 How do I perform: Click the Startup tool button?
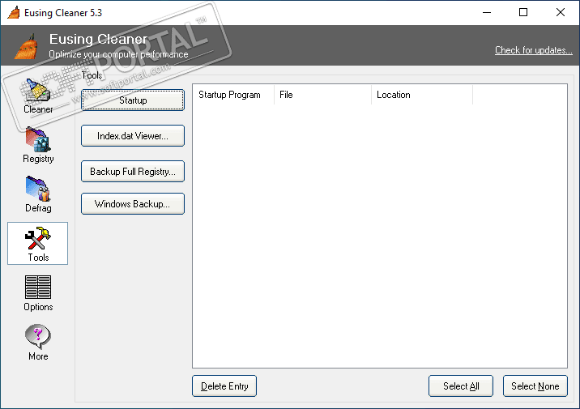pos(133,100)
